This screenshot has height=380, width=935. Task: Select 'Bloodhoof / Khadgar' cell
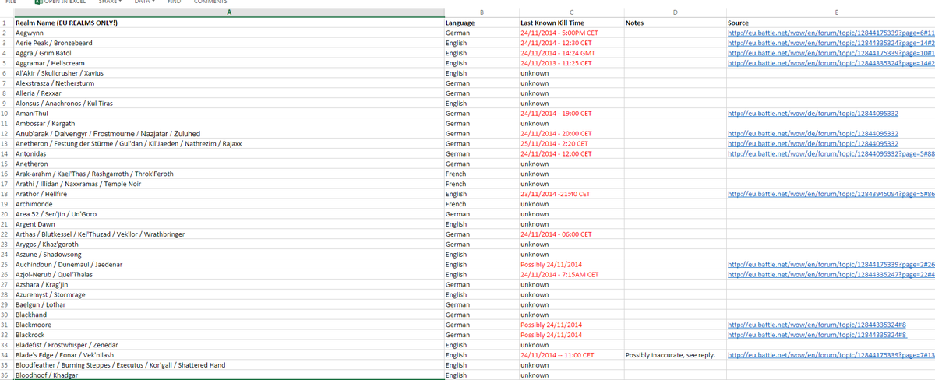(228, 375)
